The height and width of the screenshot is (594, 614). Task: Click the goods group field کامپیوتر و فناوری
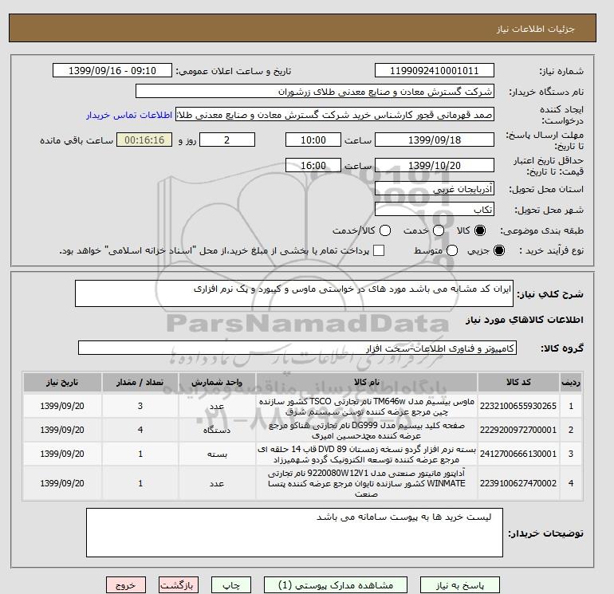(297, 348)
